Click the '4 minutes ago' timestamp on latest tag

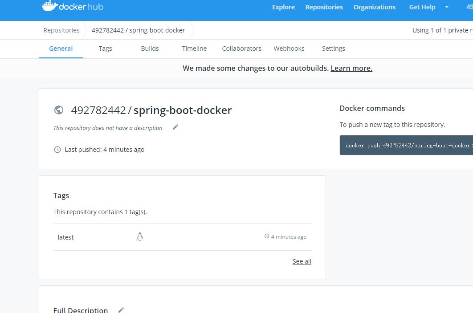coord(289,237)
